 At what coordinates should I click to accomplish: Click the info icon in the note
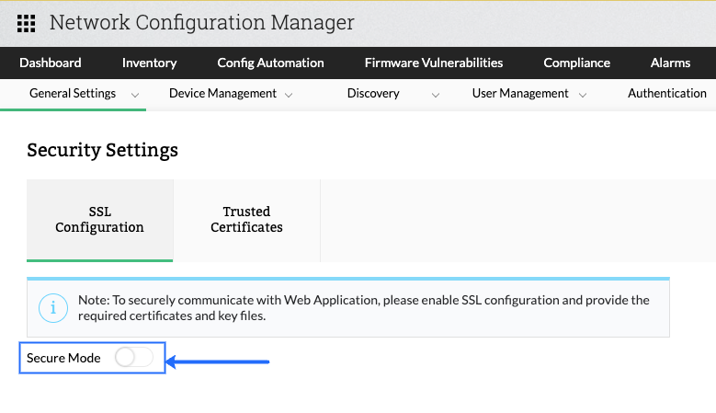tap(54, 307)
